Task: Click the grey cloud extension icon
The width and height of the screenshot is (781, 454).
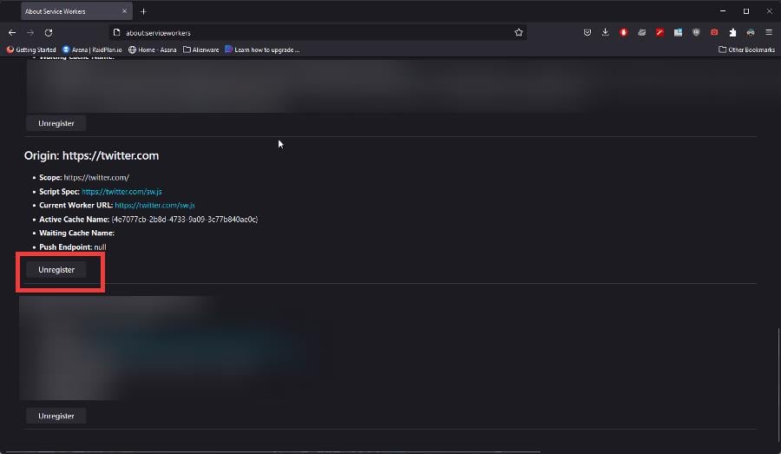Action: [641, 32]
